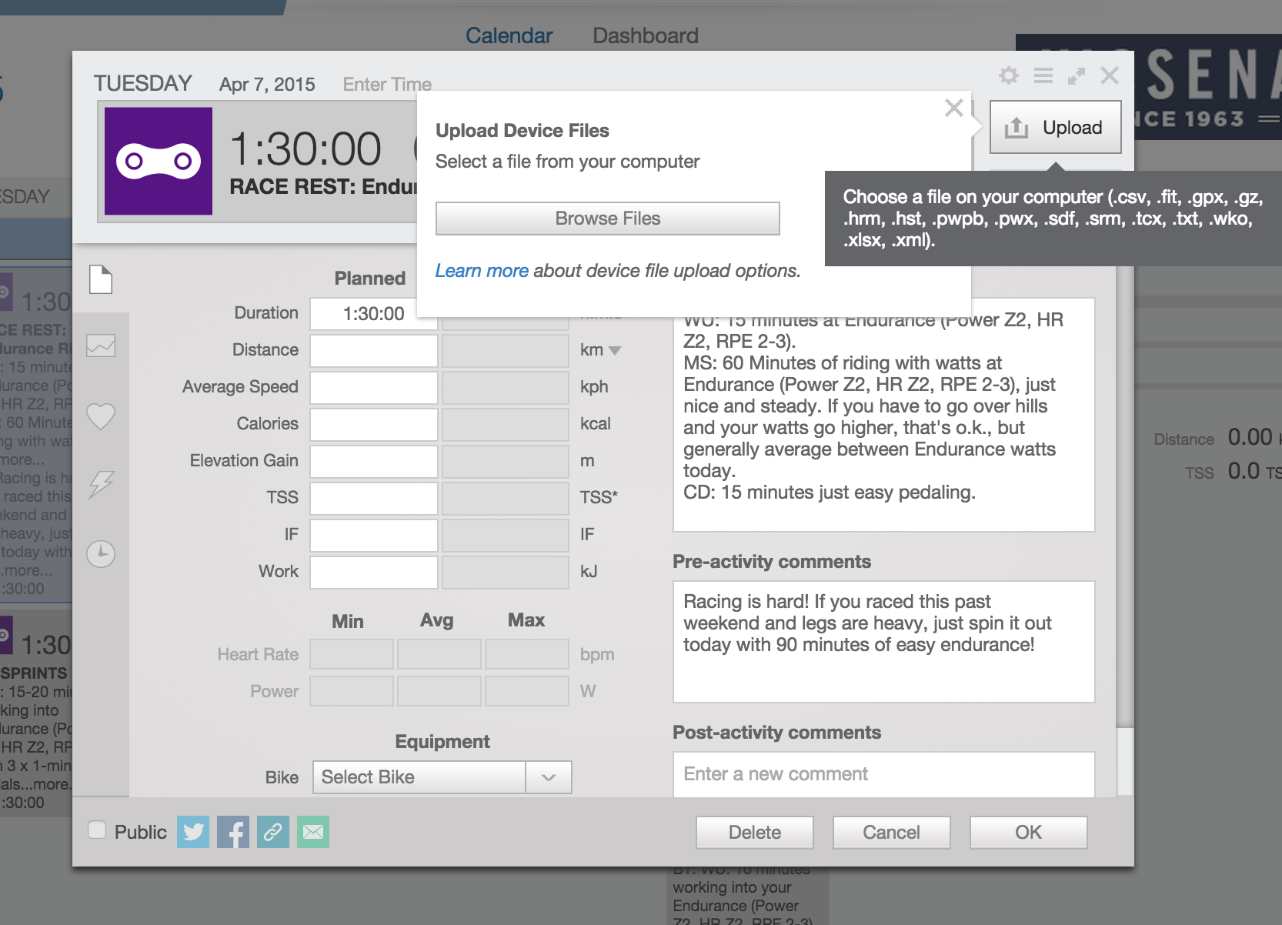Image resolution: width=1282 pixels, height=925 pixels.
Task: Copy workout link icon
Action: [x=273, y=832]
